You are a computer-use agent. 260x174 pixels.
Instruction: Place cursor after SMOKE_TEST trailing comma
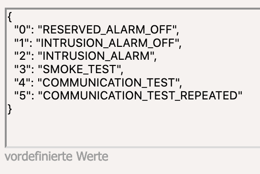click(123, 69)
